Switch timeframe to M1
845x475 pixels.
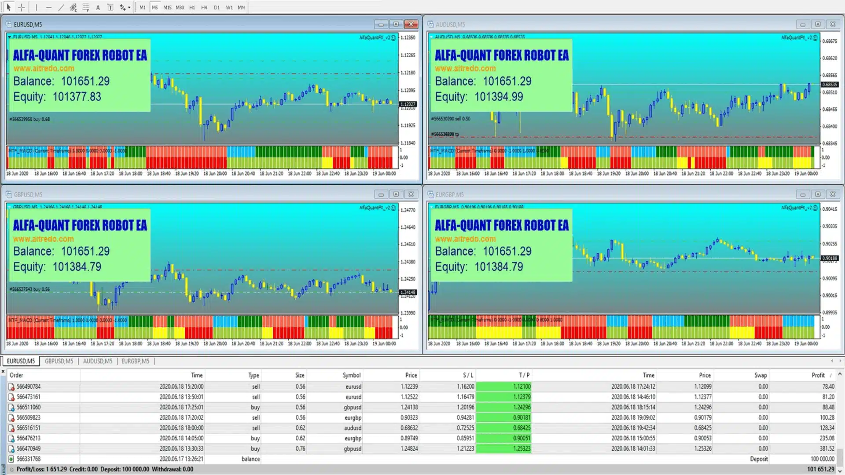(x=143, y=7)
